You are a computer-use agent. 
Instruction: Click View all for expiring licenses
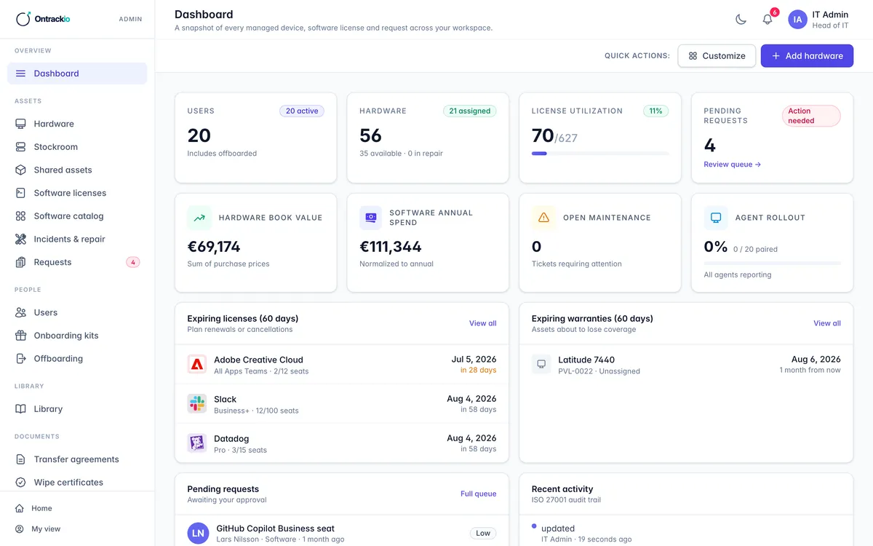pyautogui.click(x=482, y=323)
